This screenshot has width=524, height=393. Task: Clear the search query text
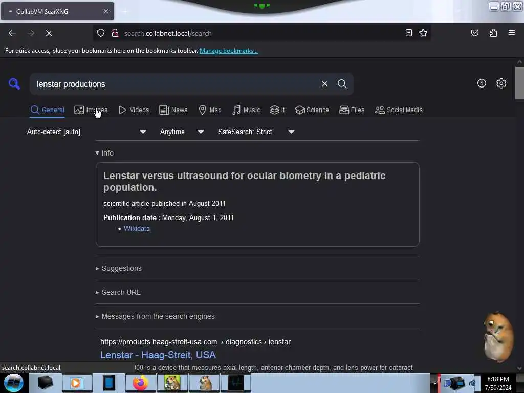point(324,84)
